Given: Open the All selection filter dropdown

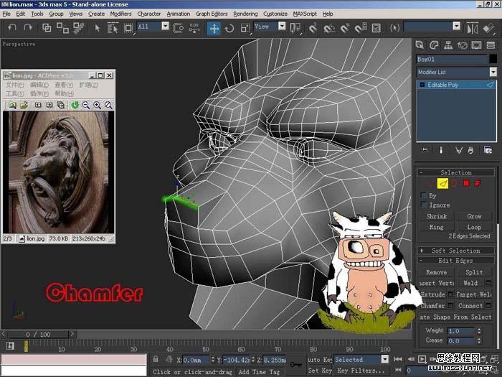Looking at the screenshot, I should [165, 26].
